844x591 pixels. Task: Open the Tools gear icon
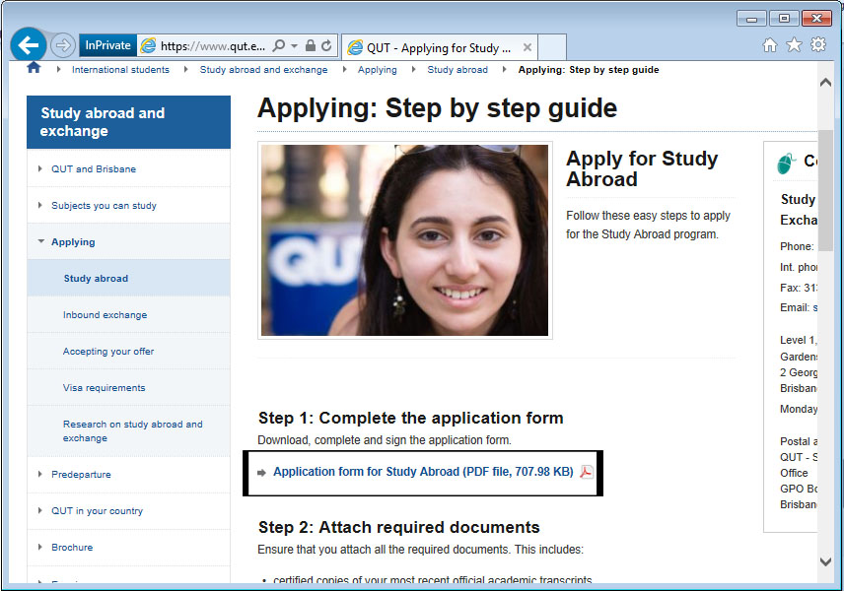[x=818, y=44]
